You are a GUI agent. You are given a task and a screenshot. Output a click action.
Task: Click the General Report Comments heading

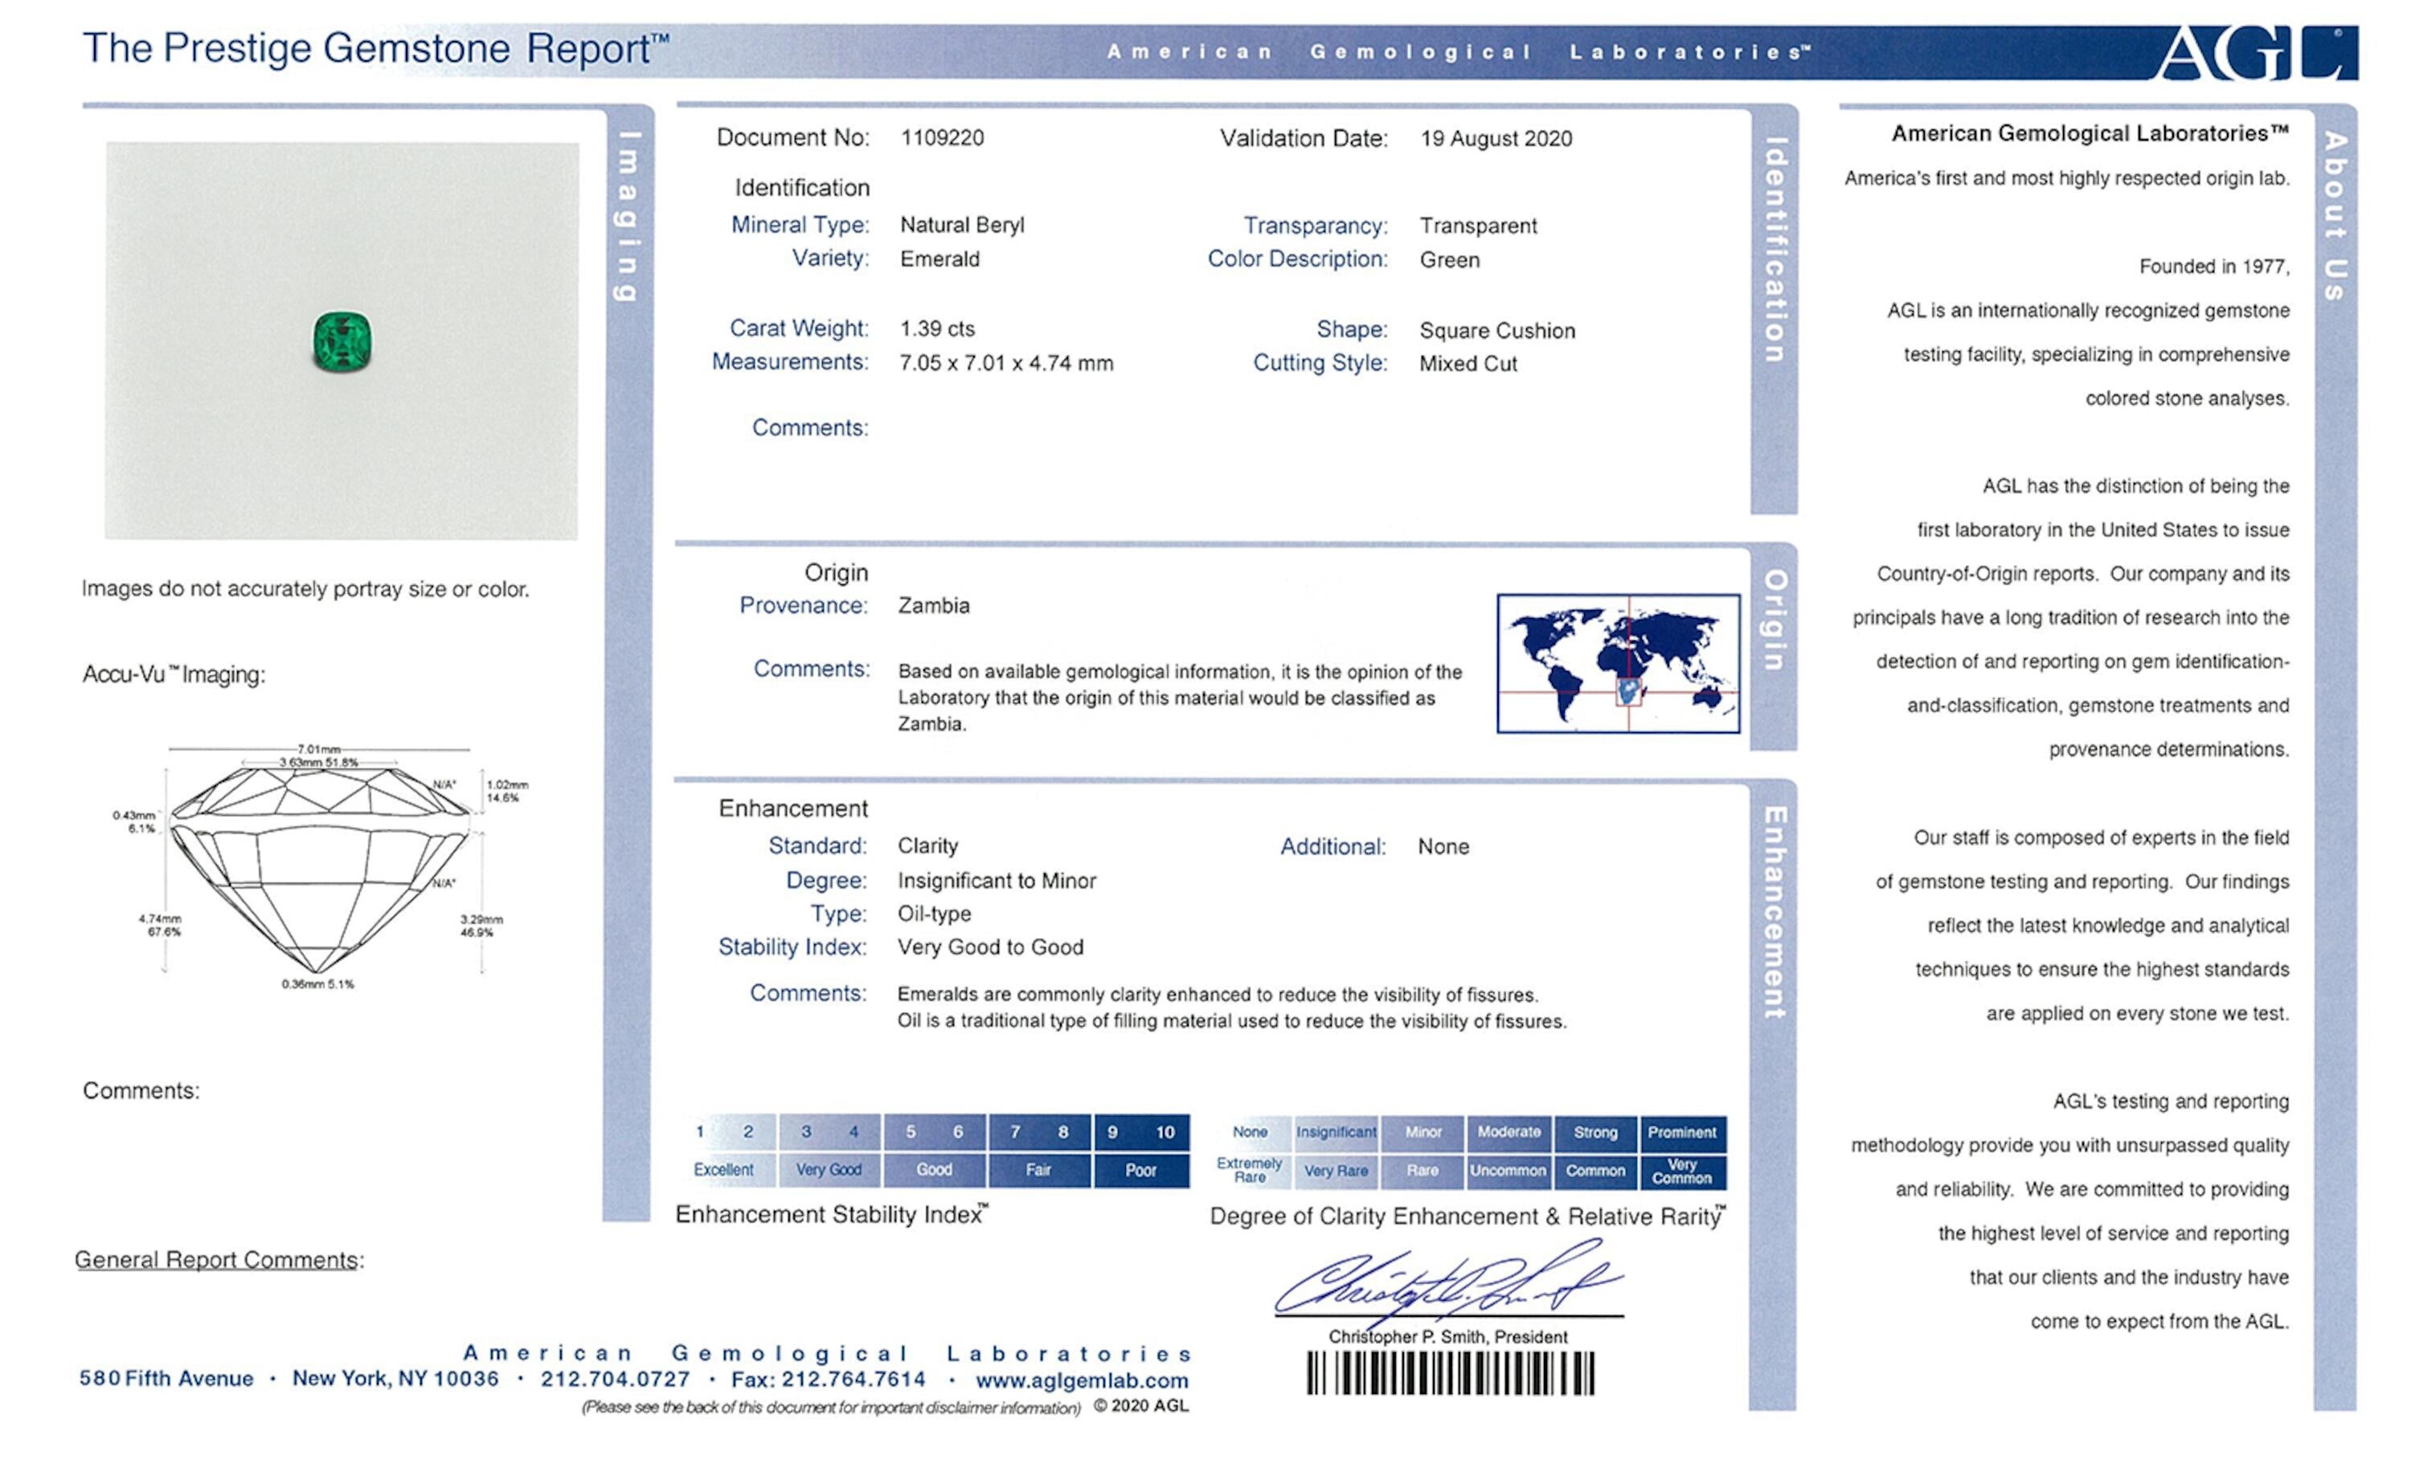(219, 1259)
